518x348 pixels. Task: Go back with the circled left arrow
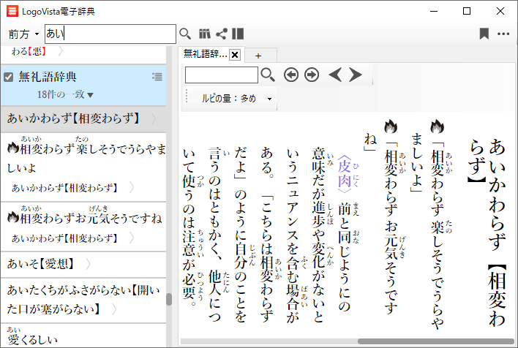291,75
